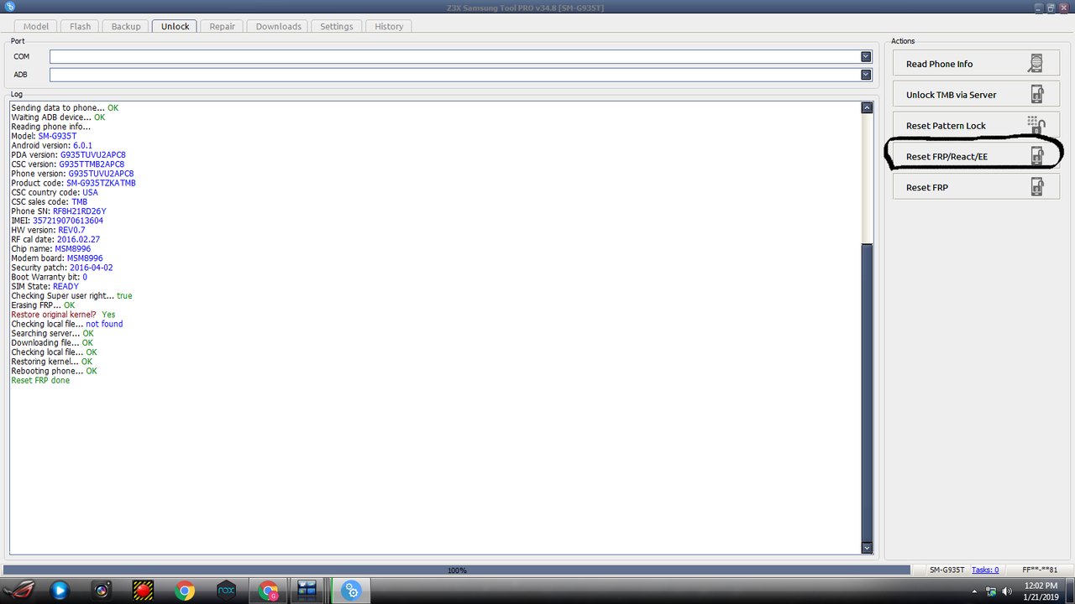Switch to the Model tab
Screen dimensions: 1075x604
tap(36, 26)
